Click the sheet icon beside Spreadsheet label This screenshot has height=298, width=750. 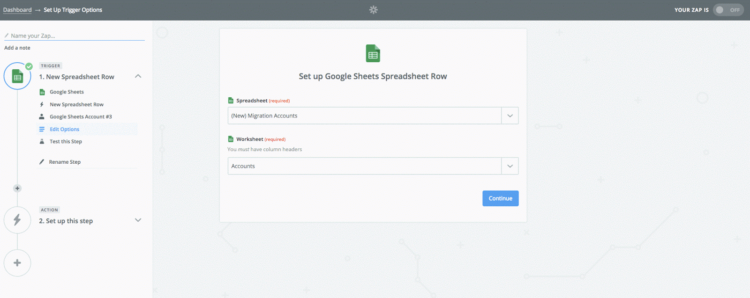pyautogui.click(x=231, y=101)
